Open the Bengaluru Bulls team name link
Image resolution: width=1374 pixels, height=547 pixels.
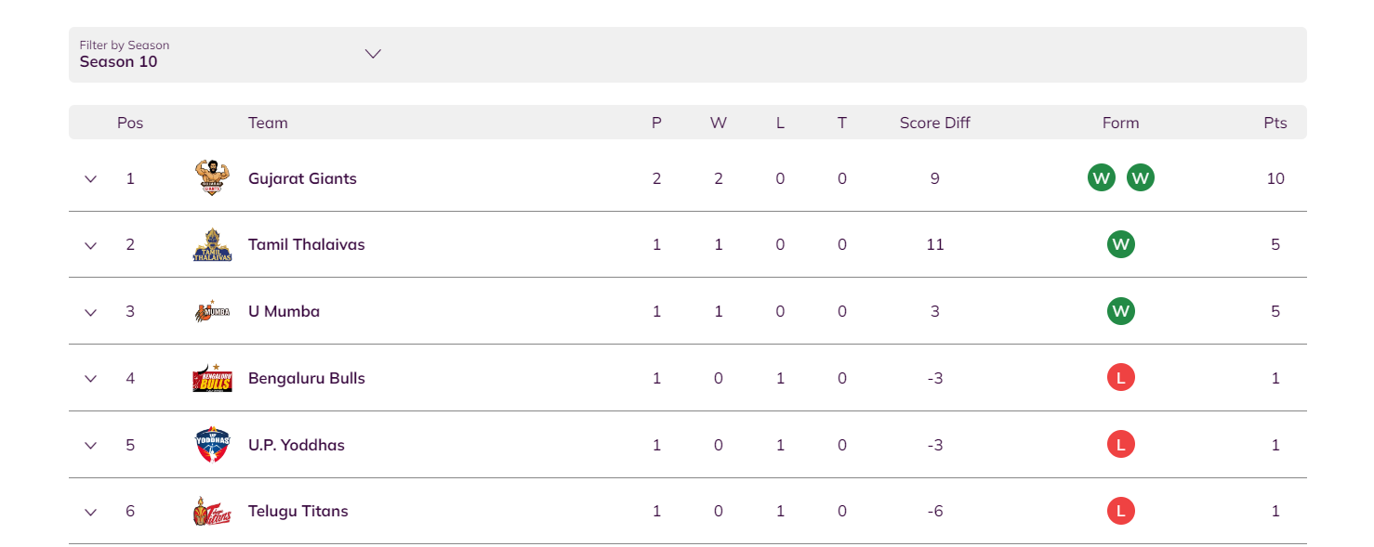tap(307, 378)
